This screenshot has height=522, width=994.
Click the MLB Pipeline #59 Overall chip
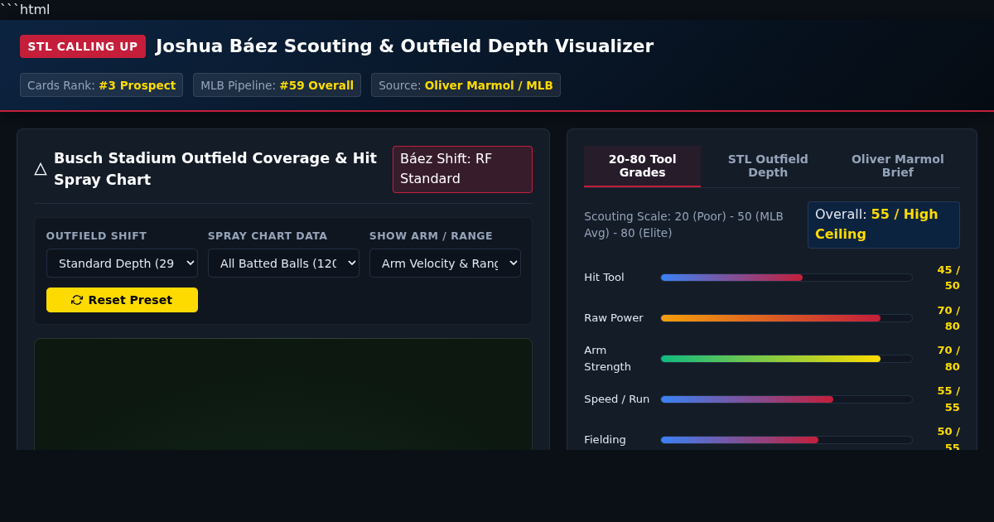coord(277,85)
